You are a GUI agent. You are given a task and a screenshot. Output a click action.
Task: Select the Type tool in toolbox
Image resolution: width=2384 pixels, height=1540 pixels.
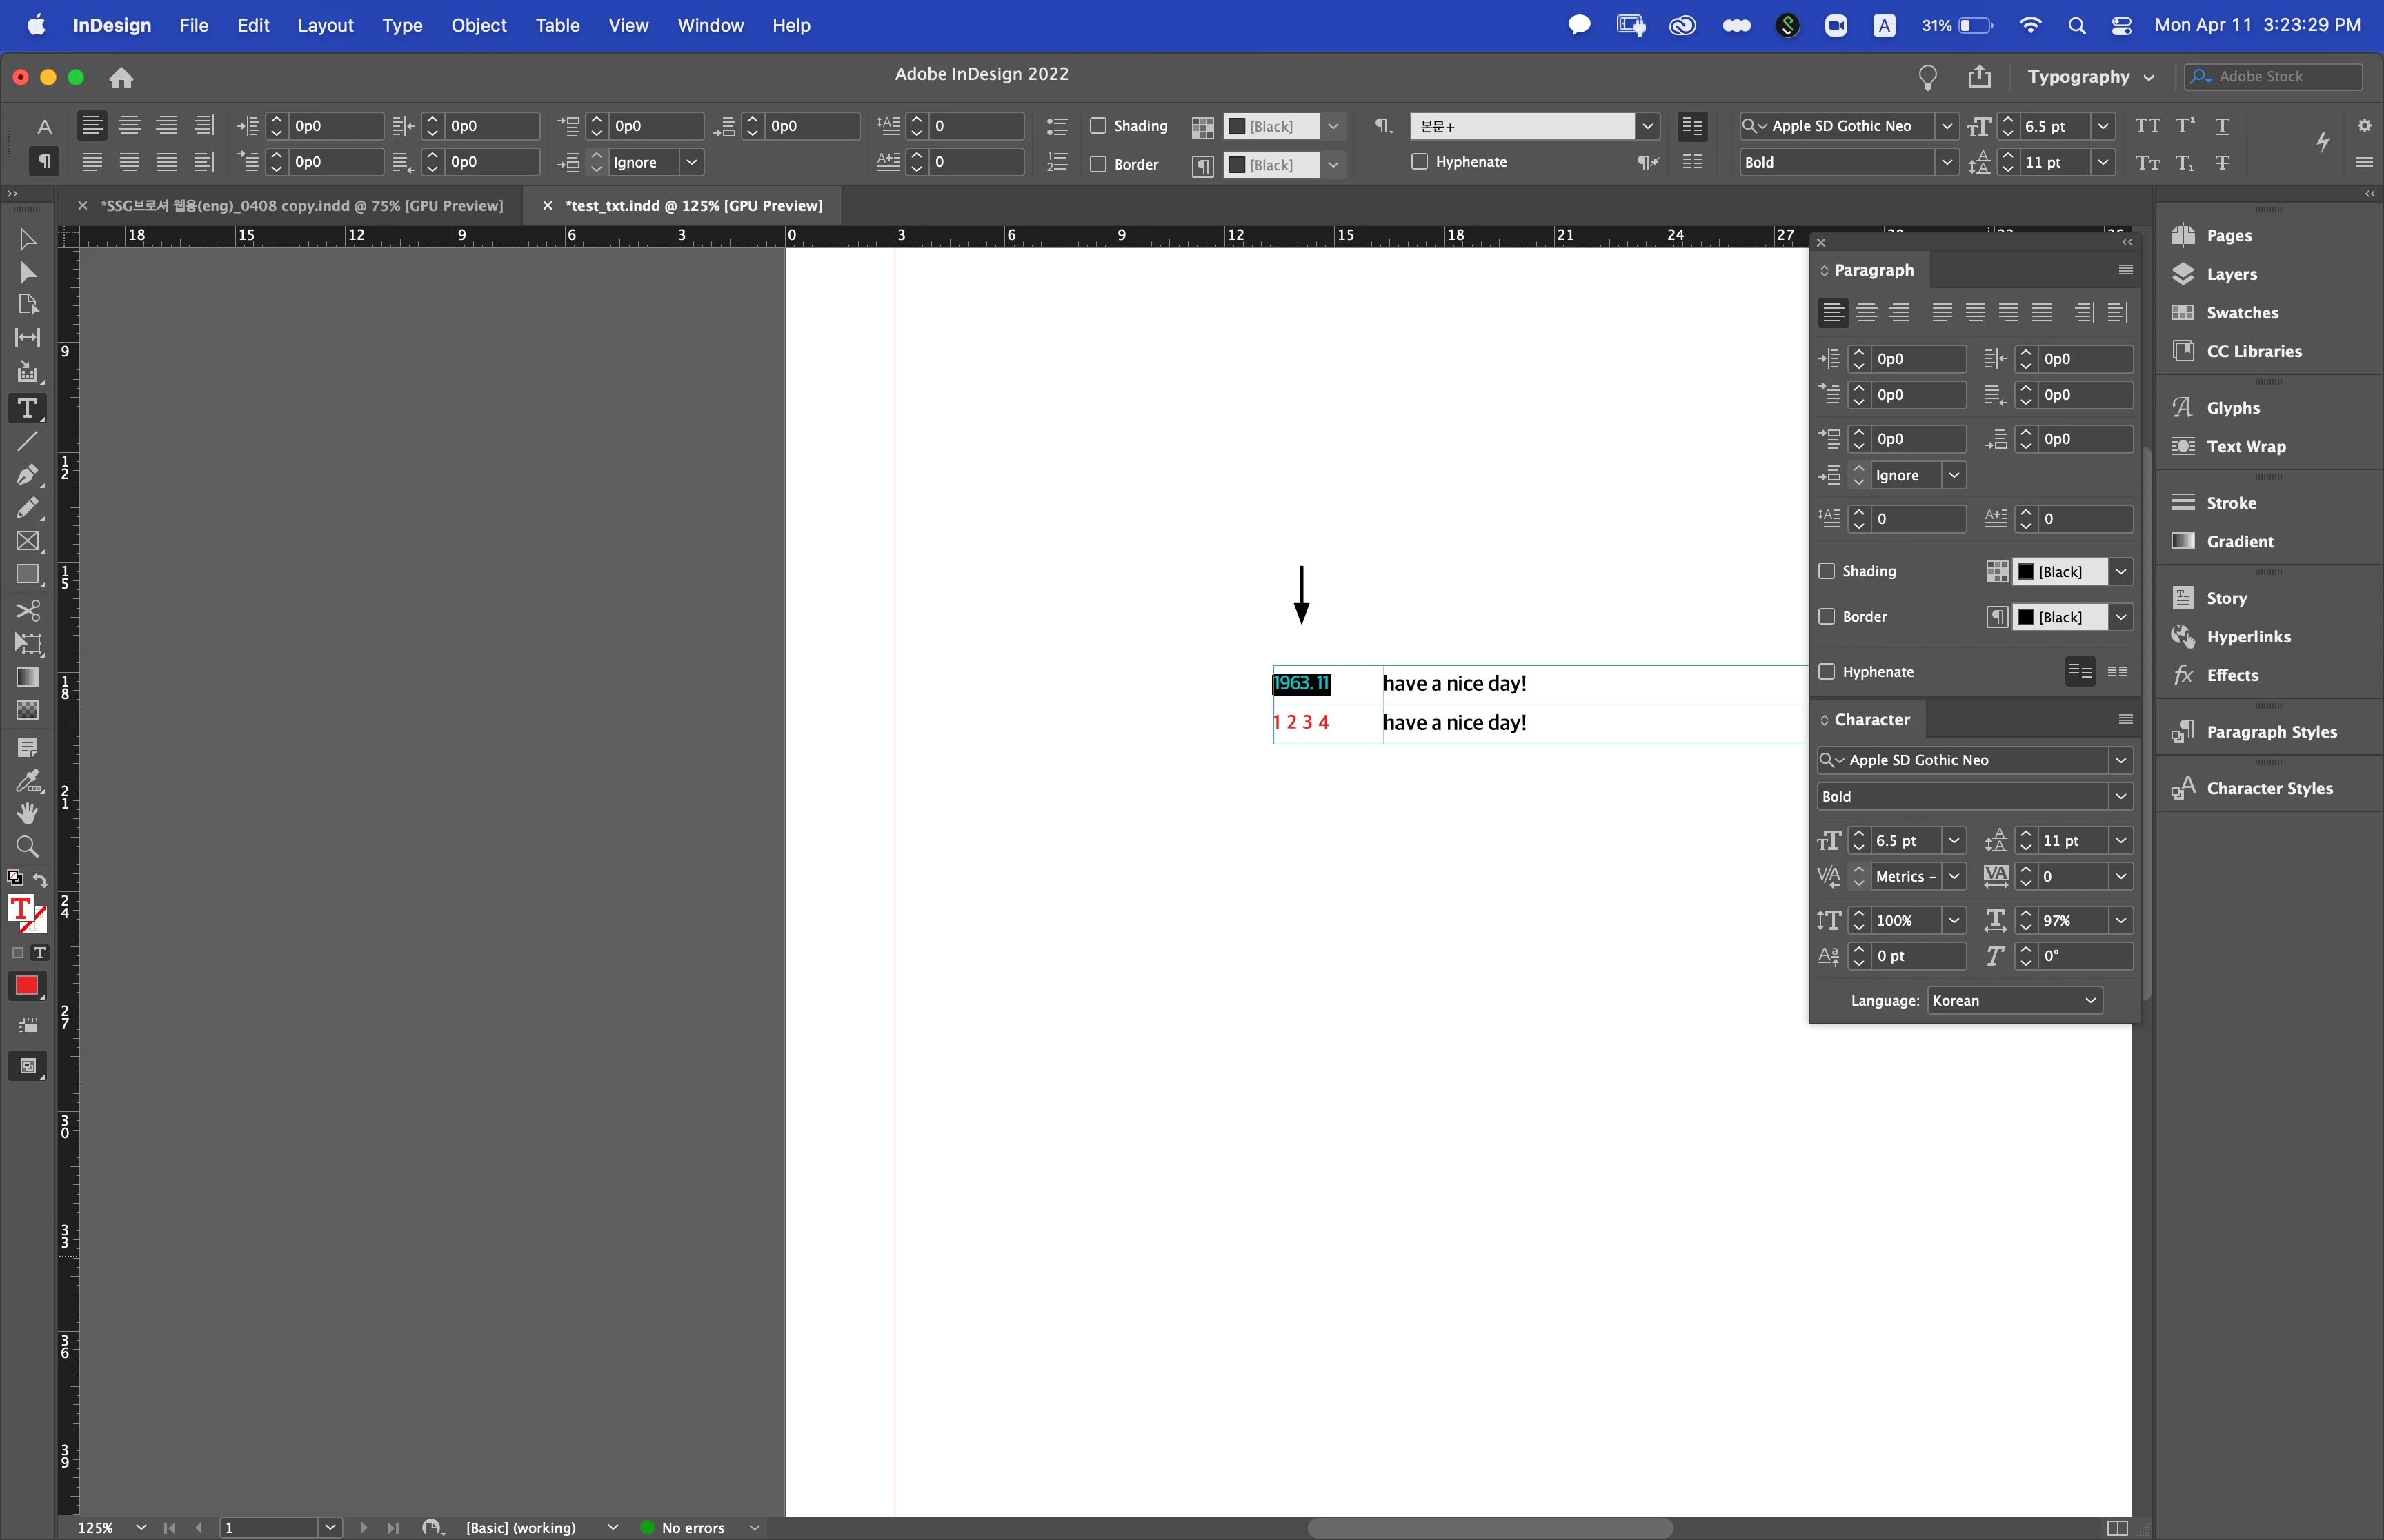(x=27, y=408)
